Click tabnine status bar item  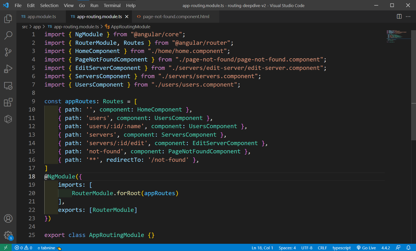click(49, 248)
